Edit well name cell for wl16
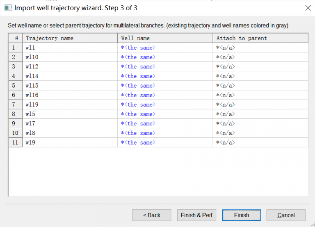315x227 pixels. [x=165, y=95]
